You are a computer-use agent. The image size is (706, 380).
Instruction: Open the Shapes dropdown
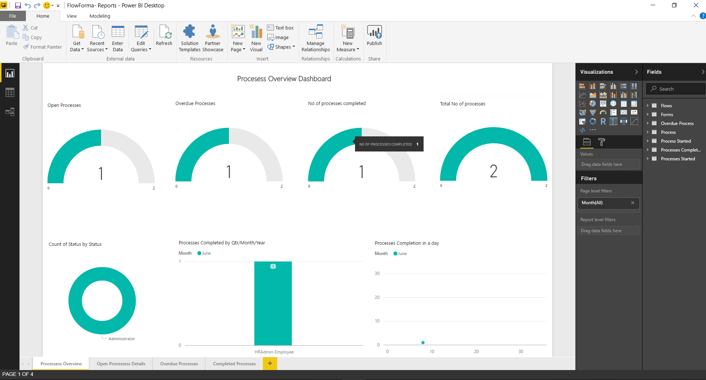pyautogui.click(x=281, y=47)
